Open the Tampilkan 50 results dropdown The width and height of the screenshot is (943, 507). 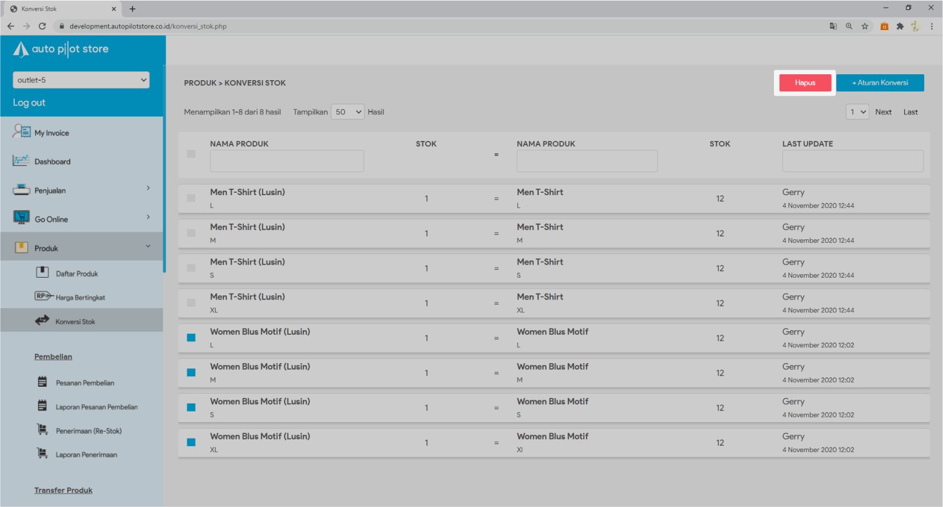coord(348,112)
